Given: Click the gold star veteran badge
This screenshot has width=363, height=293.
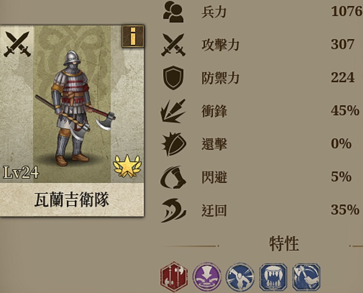Looking at the screenshot, I should pyautogui.click(x=127, y=166).
